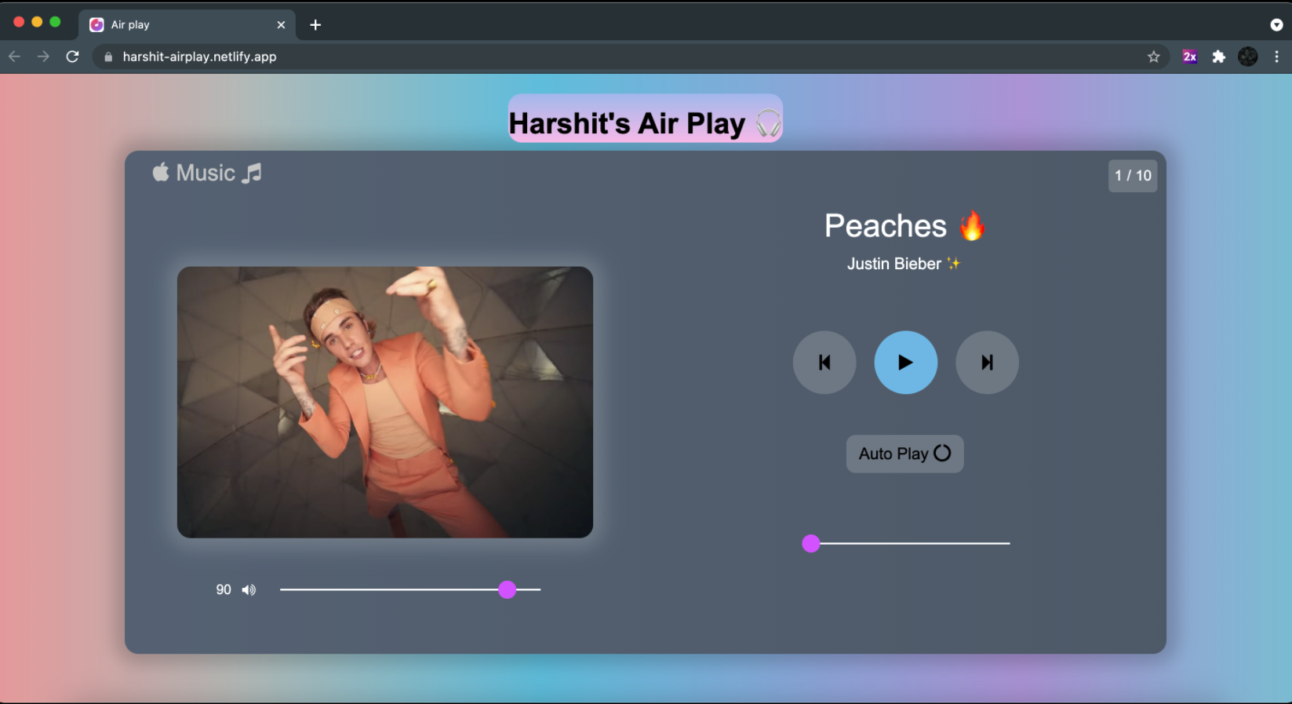Go forward in browser history
This screenshot has width=1292, height=704.
tap(43, 57)
